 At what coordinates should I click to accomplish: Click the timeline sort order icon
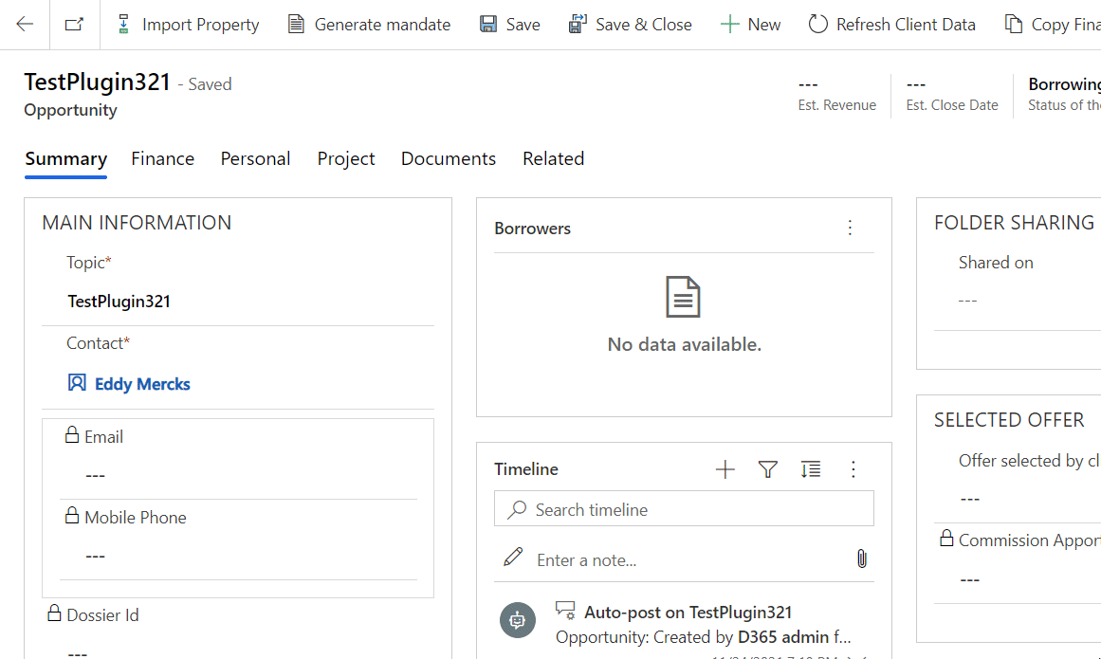point(811,469)
